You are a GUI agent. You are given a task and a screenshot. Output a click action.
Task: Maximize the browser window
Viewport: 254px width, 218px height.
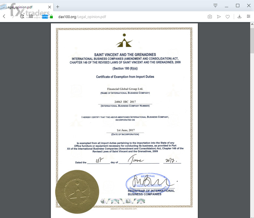(237, 6)
